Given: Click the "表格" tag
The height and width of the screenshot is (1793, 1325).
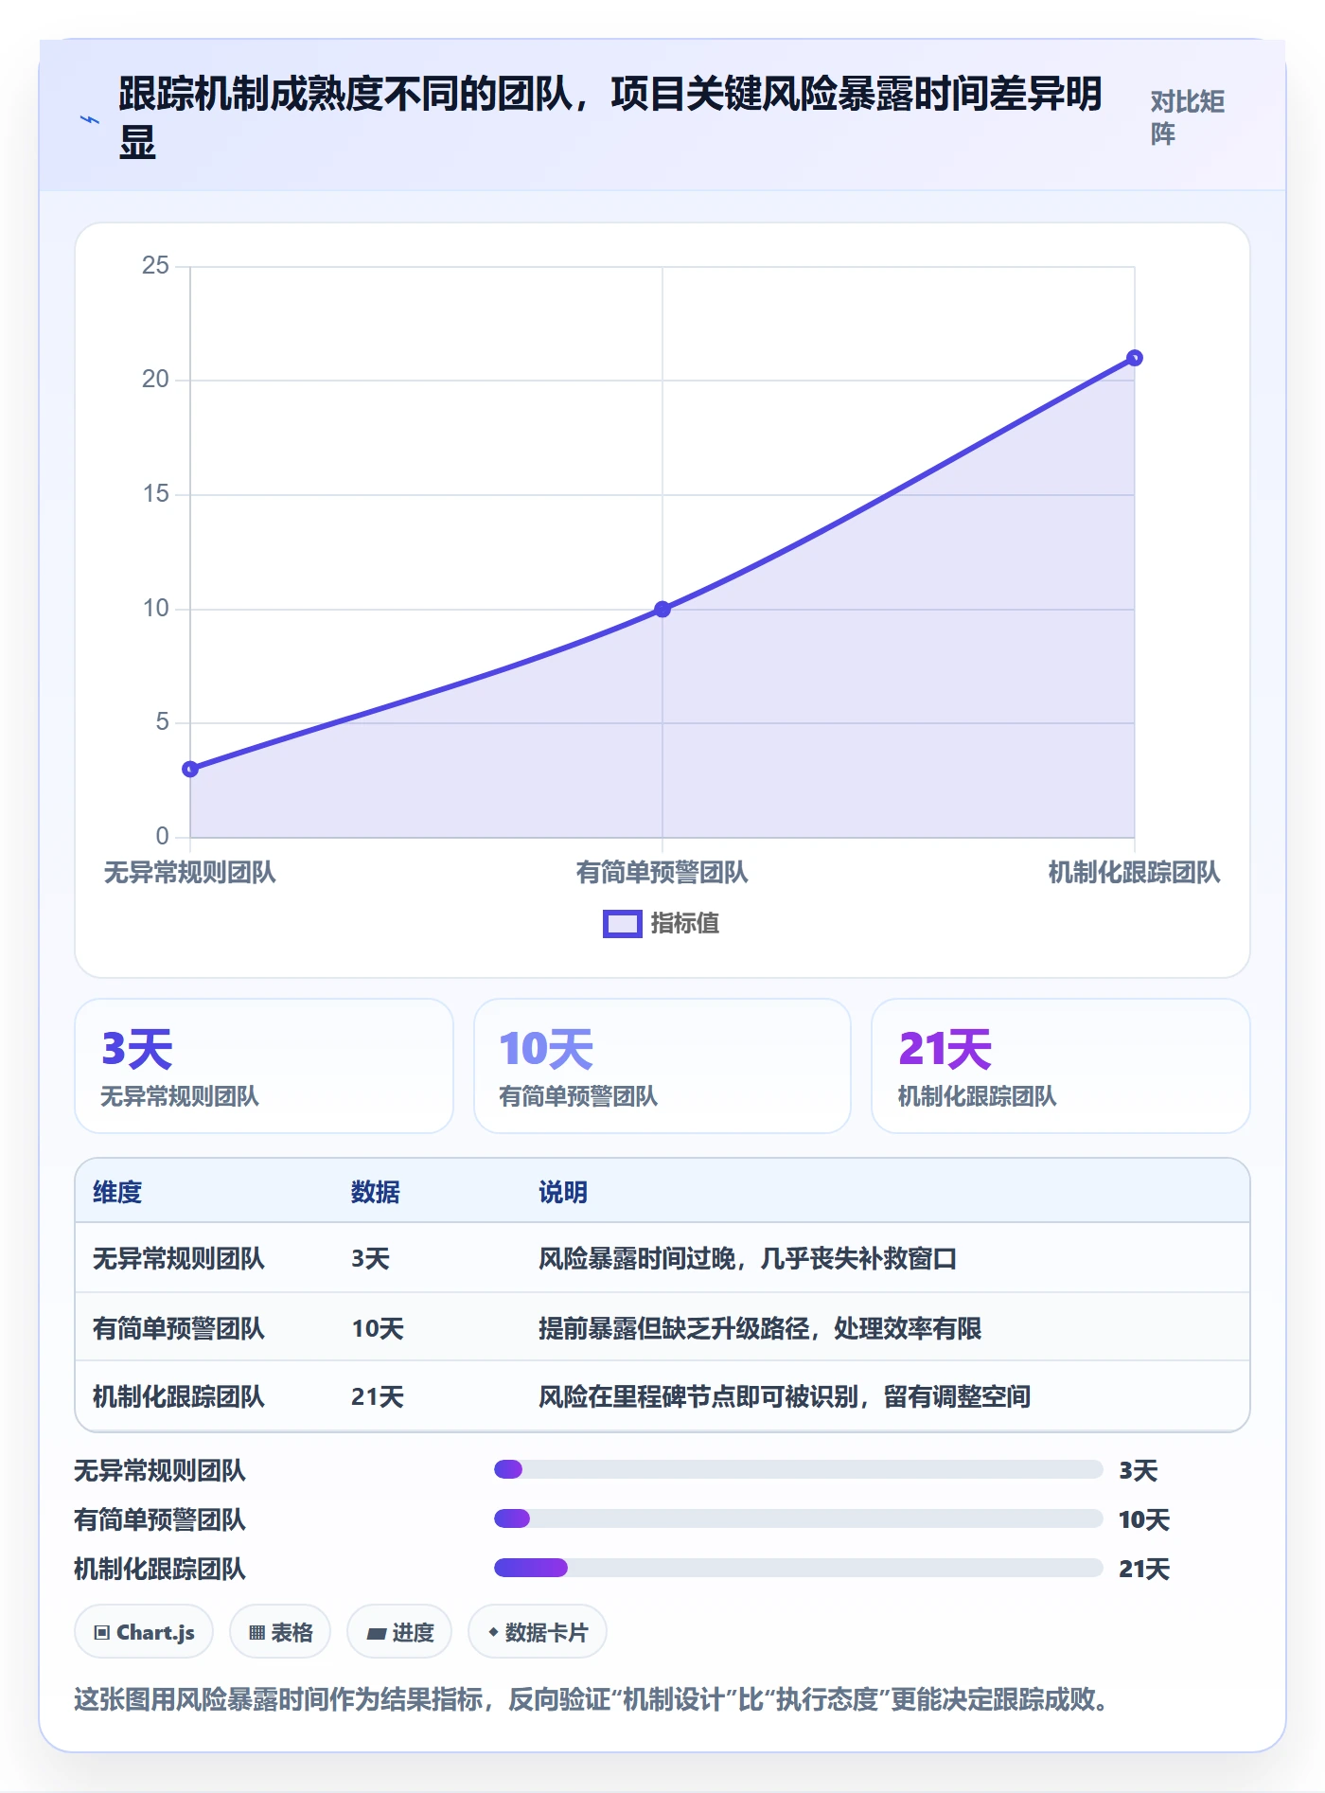Looking at the screenshot, I should 280,1632.
